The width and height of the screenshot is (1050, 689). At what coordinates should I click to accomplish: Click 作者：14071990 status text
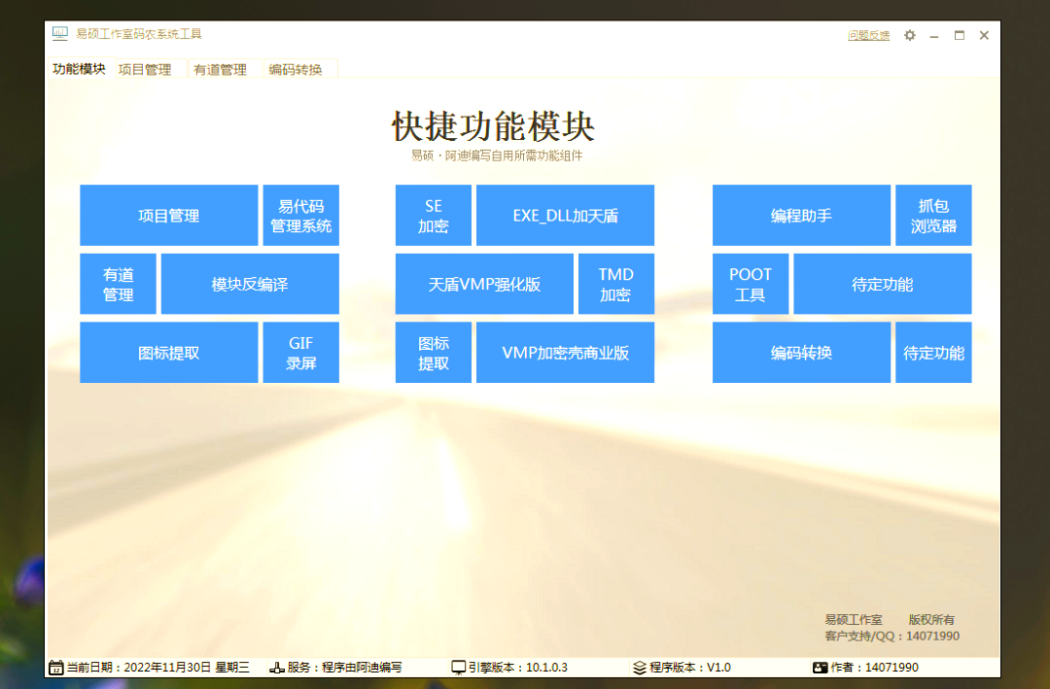875,668
